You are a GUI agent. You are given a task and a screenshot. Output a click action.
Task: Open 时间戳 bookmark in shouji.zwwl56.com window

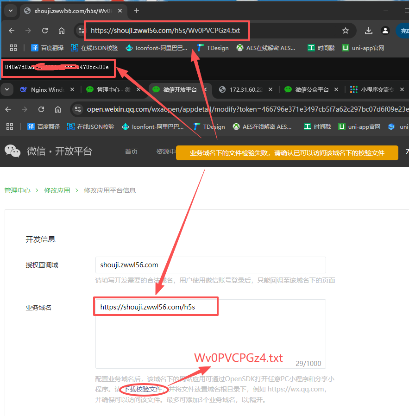click(x=321, y=48)
